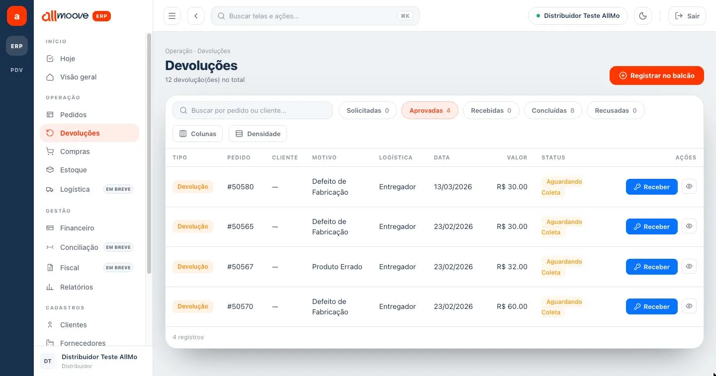This screenshot has height=376, width=716.
Task: Go back with the chevron button
Action: tap(196, 16)
